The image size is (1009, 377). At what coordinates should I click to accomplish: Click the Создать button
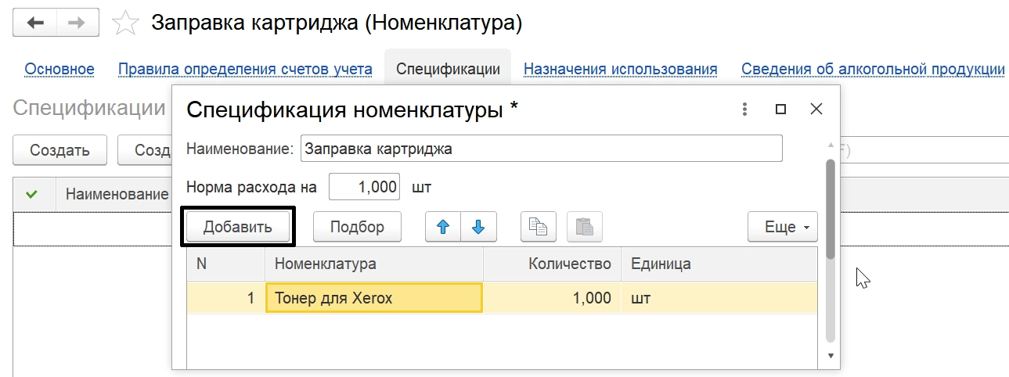pos(59,150)
